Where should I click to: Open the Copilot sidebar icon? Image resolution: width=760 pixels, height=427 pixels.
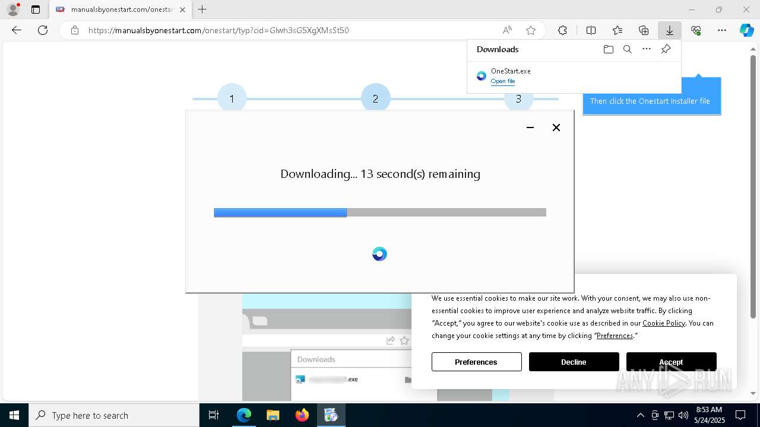point(746,30)
